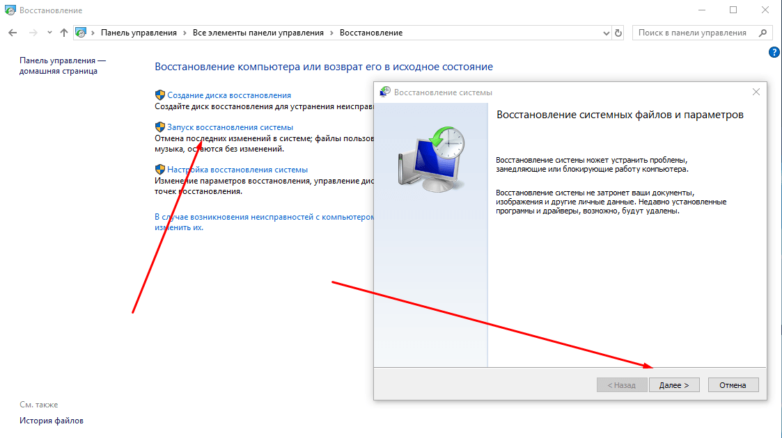
Task: Expand the chevron after Все элементы панели управления
Action: tap(331, 33)
